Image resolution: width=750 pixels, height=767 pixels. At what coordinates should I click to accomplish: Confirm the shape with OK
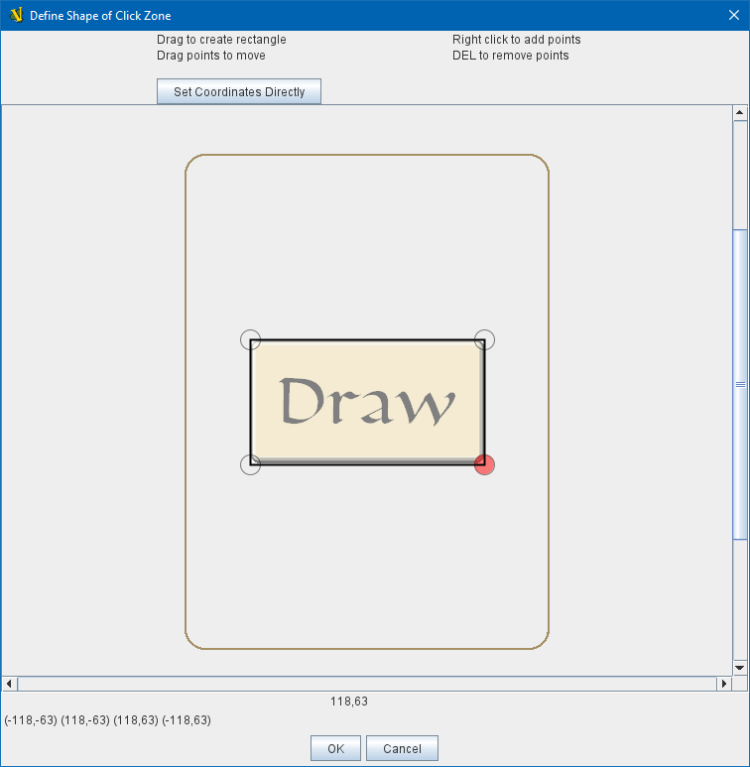[x=335, y=748]
